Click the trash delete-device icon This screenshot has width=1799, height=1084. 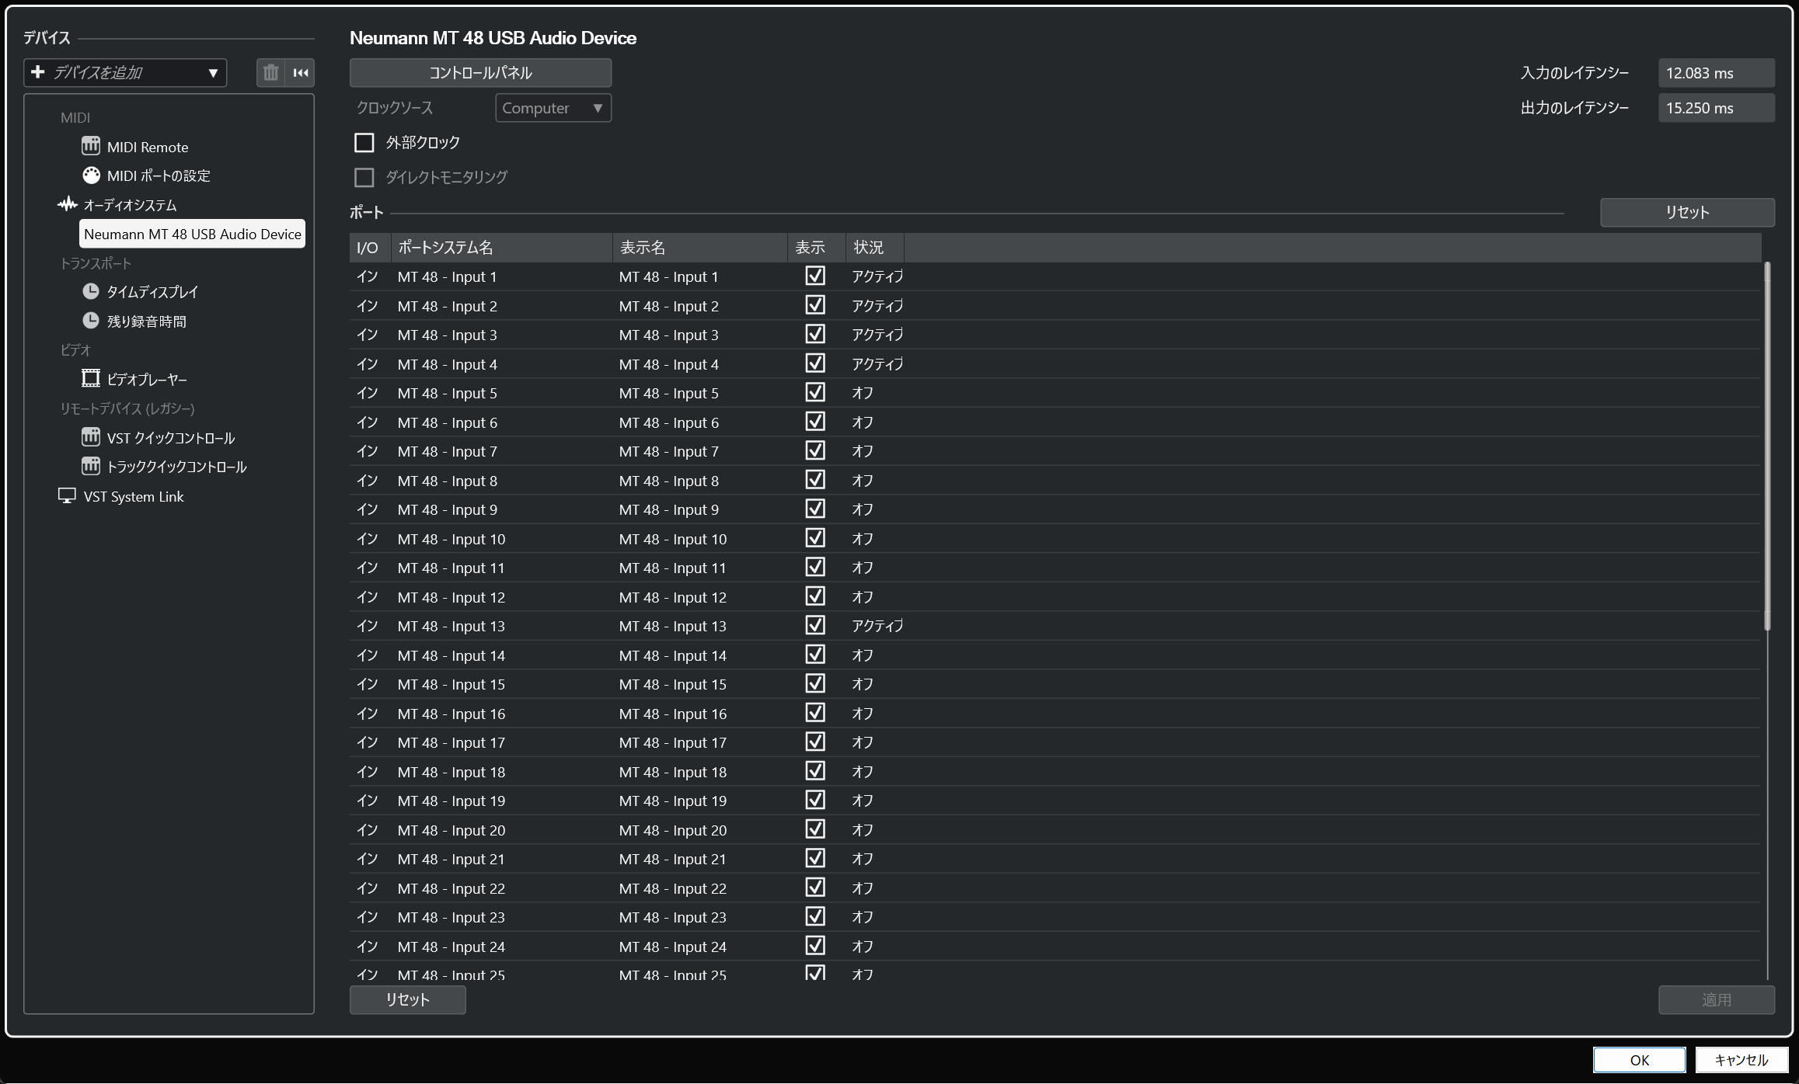tap(270, 73)
